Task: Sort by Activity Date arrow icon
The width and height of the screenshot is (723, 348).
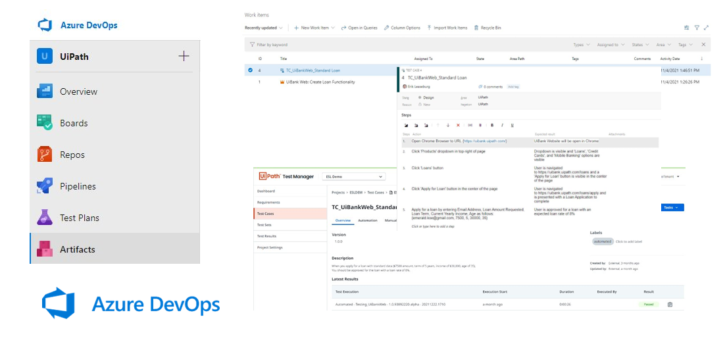Action: pyautogui.click(x=702, y=59)
